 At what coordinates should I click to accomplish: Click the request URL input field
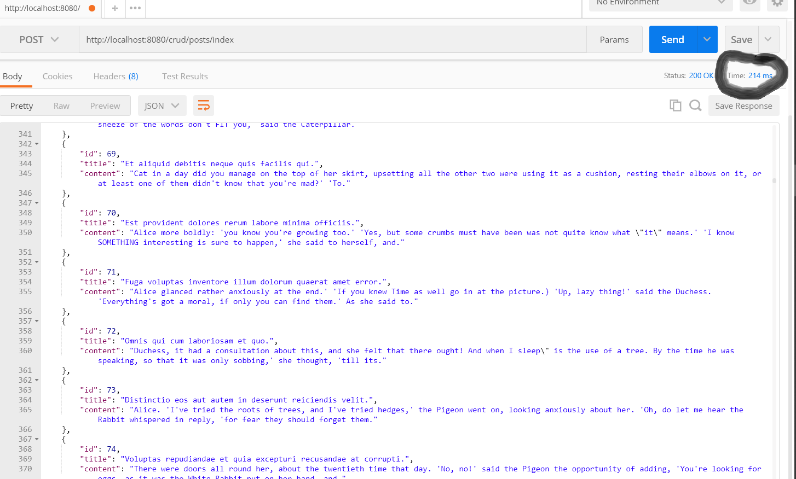click(x=333, y=39)
